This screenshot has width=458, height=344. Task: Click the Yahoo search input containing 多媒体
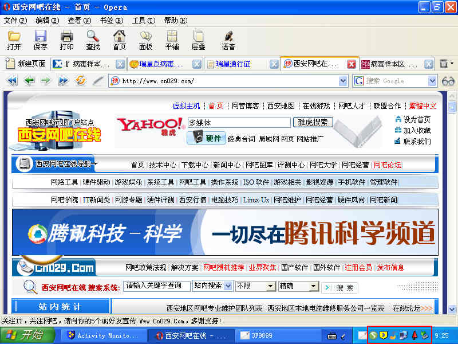point(239,123)
